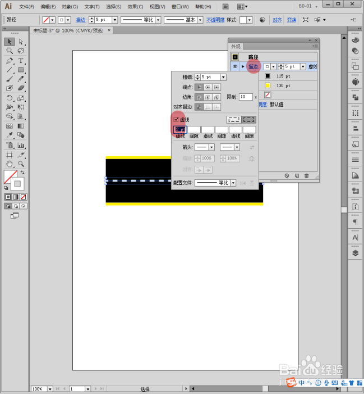
Task: Open the 编辑(E) menu
Action: pos(48,7)
